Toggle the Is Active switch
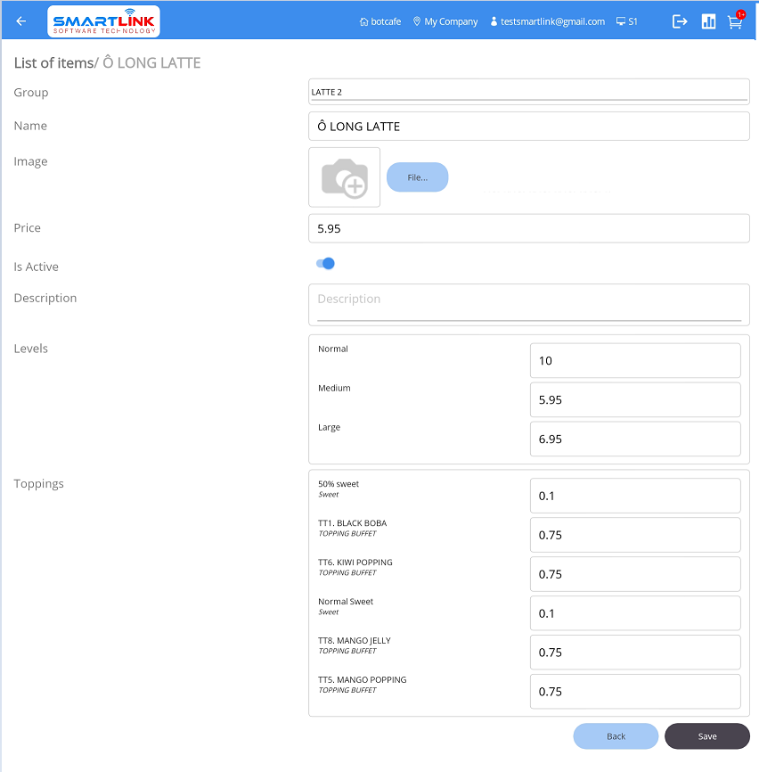Screen dimensions: 759x772 click(325, 264)
